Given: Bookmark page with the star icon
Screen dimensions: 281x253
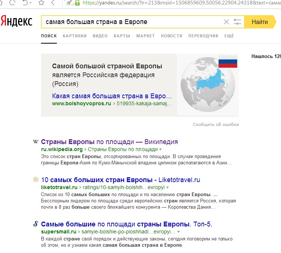Looking at the screenshot, I should tap(41, 2).
